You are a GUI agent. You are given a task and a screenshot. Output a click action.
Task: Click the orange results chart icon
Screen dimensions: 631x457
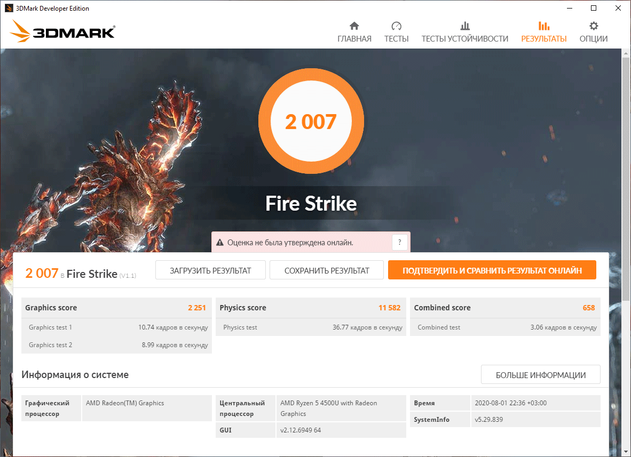click(x=543, y=26)
